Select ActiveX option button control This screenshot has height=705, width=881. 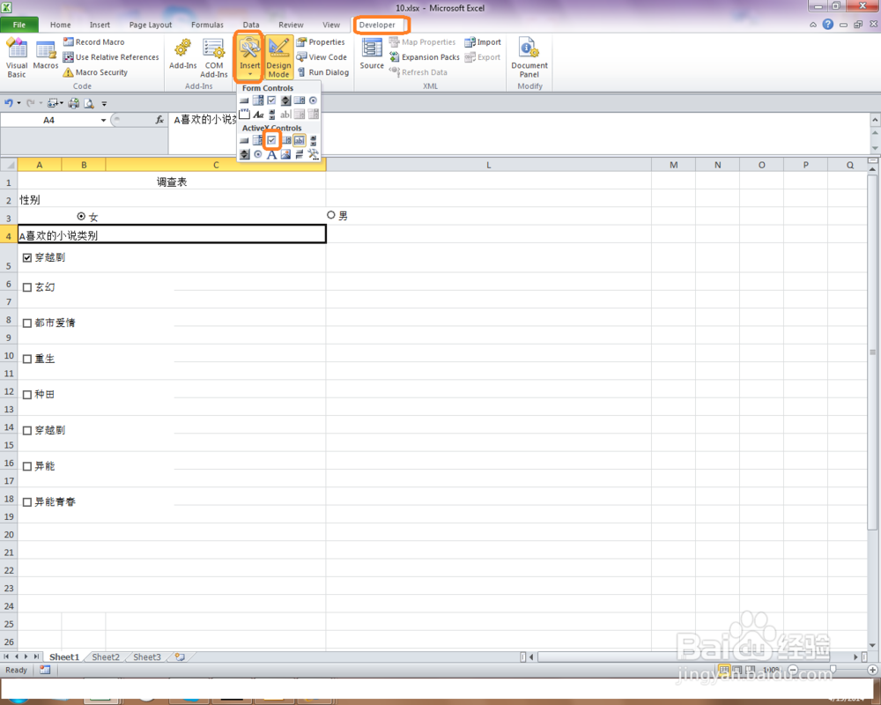click(x=258, y=154)
